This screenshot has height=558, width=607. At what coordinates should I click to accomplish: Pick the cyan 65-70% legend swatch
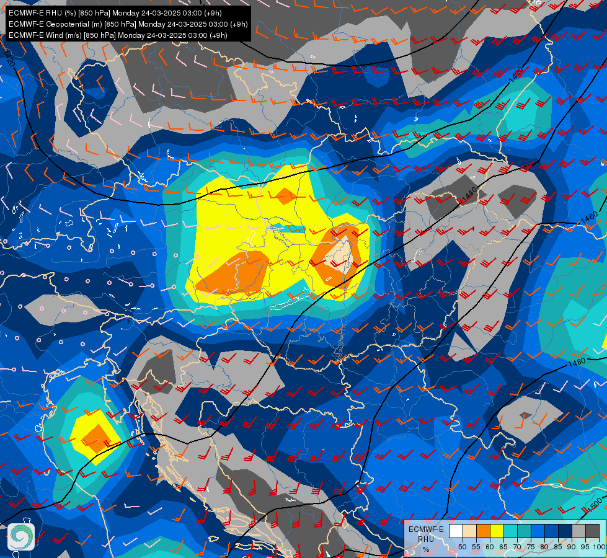pos(511,531)
